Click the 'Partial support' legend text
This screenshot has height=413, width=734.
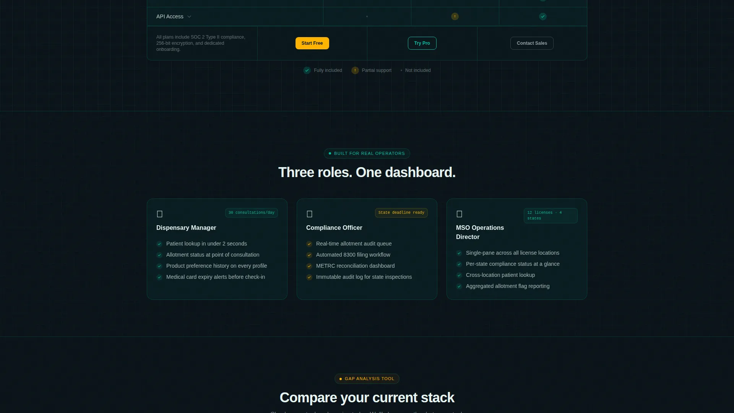click(x=377, y=70)
